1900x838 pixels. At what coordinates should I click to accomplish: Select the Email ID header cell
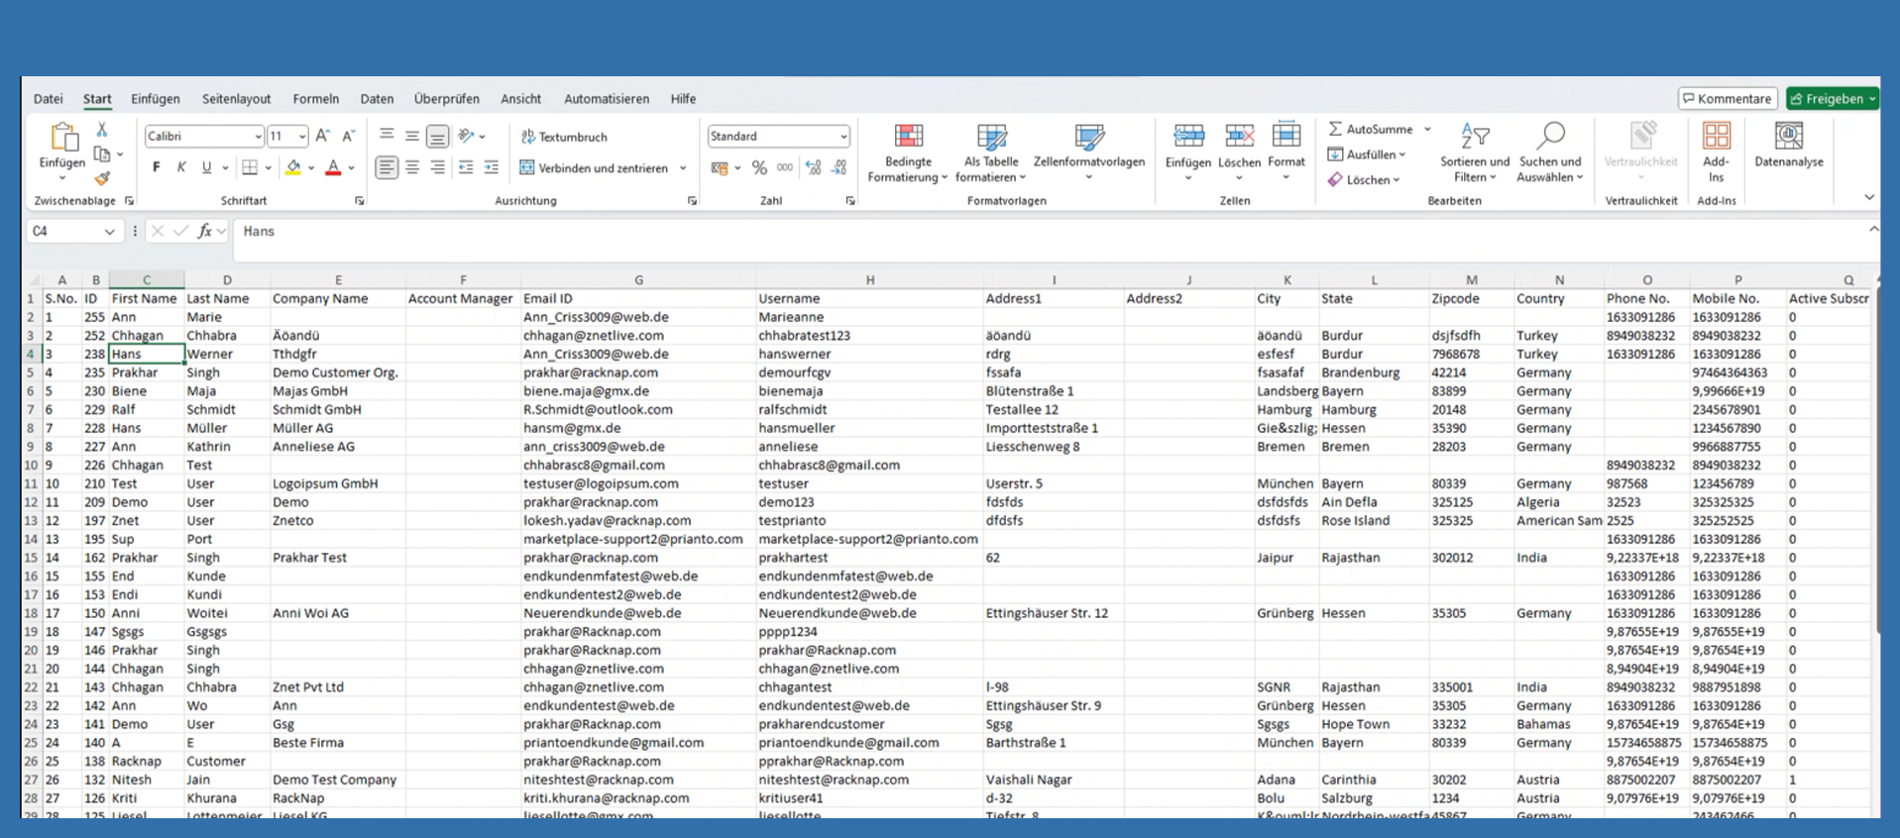637,298
